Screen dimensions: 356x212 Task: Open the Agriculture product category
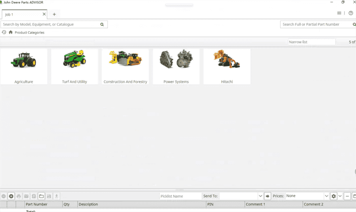pos(24,67)
